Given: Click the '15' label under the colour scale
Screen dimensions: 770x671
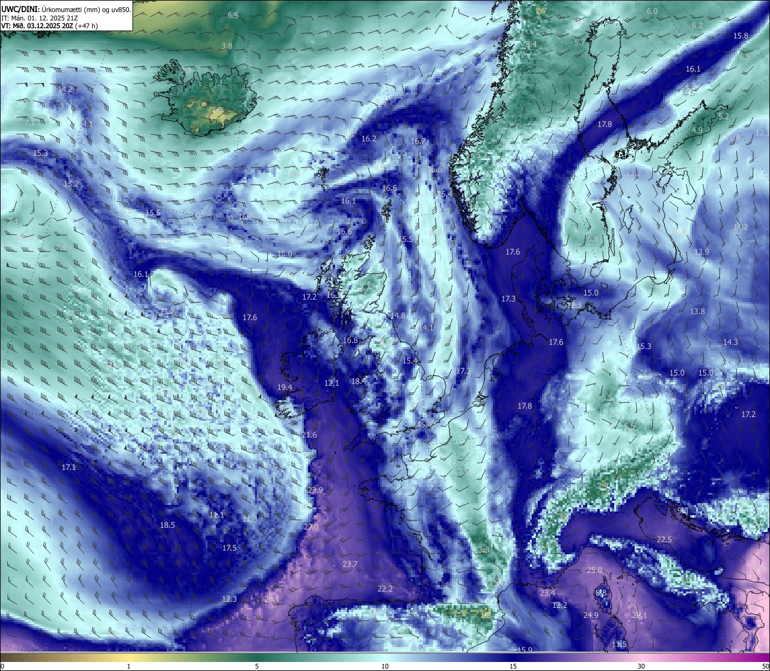Looking at the screenshot, I should pyautogui.click(x=513, y=666).
